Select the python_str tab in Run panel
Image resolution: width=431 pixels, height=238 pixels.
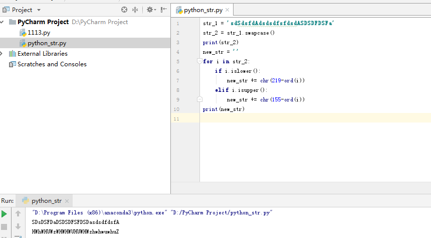[x=46, y=201]
